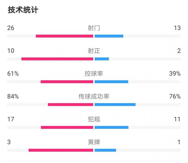This screenshot has height=163, width=188.
Task: Click the pink 射门 bar
Action: tap(65, 36)
